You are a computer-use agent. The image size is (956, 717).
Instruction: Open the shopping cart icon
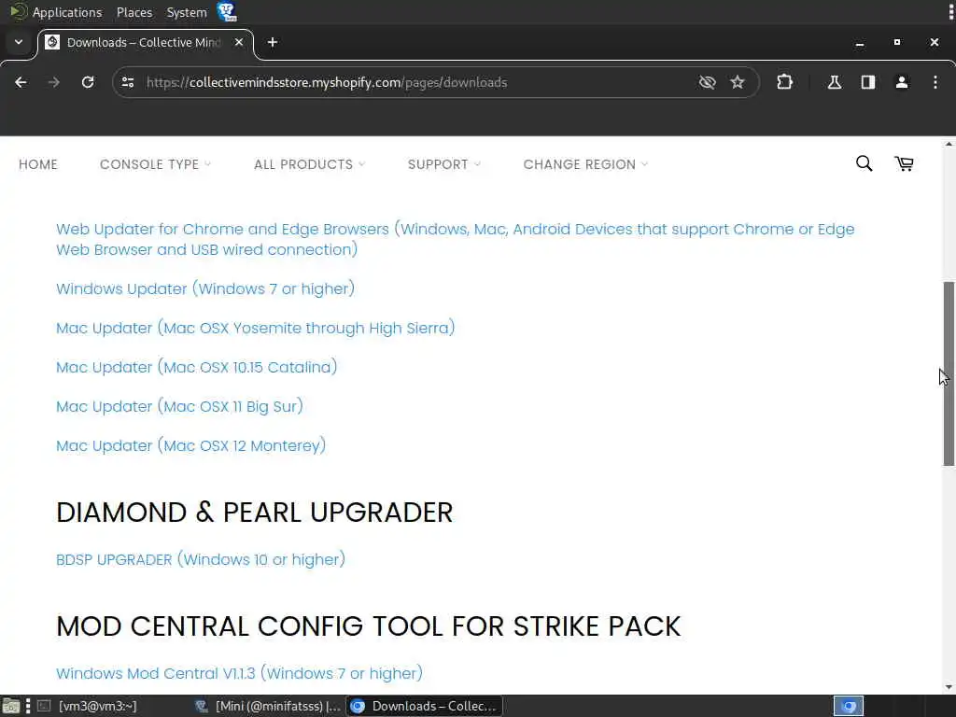pos(904,163)
